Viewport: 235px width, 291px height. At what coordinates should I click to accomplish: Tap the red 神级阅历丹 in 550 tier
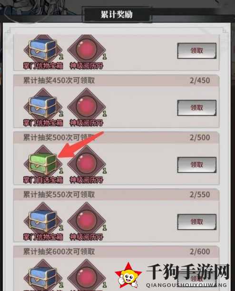(x=87, y=221)
